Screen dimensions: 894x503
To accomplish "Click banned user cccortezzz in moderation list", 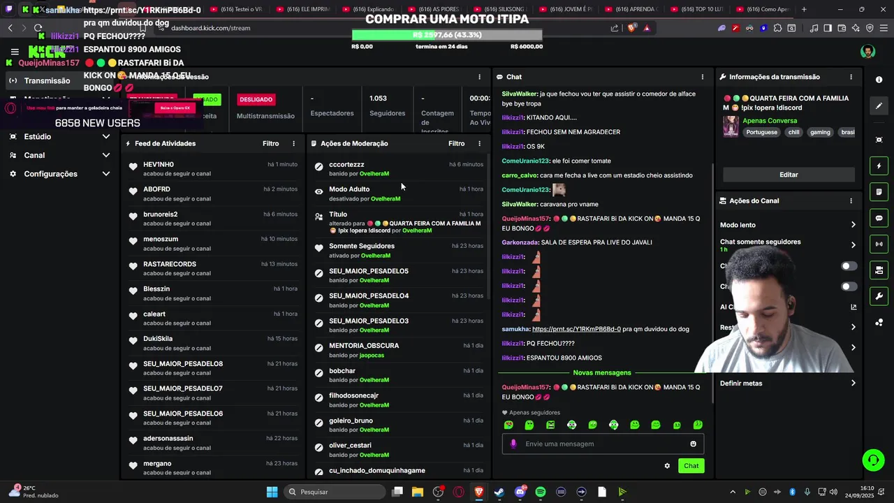I will coord(346,164).
